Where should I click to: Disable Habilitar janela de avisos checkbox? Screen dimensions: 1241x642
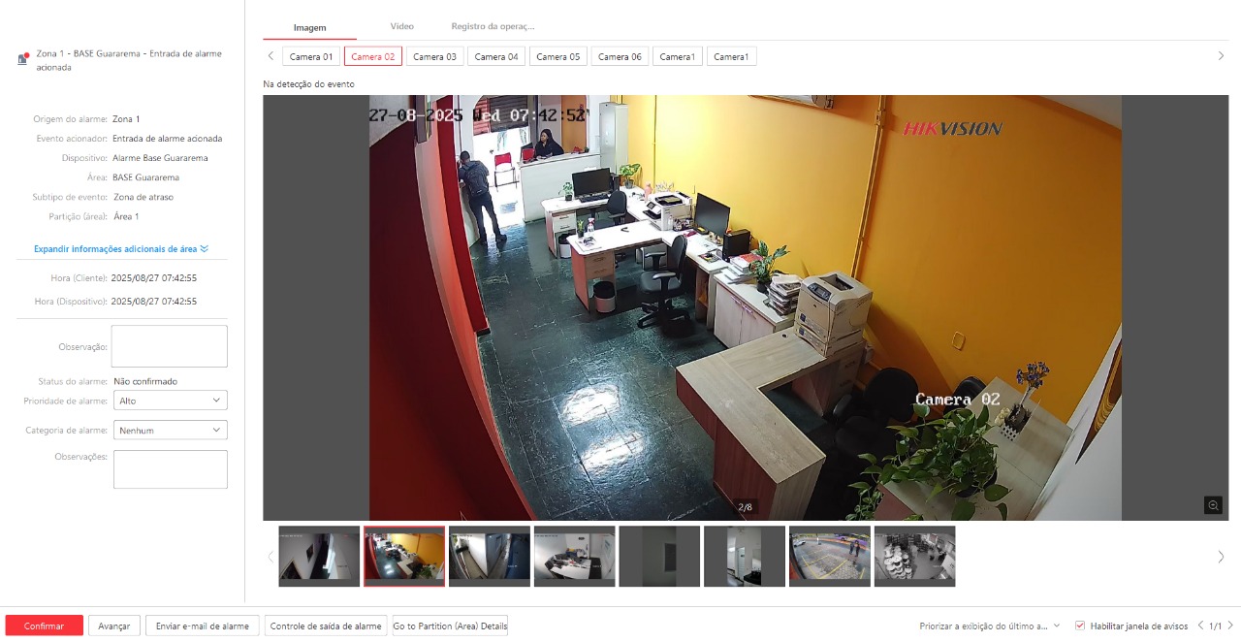(x=1079, y=626)
